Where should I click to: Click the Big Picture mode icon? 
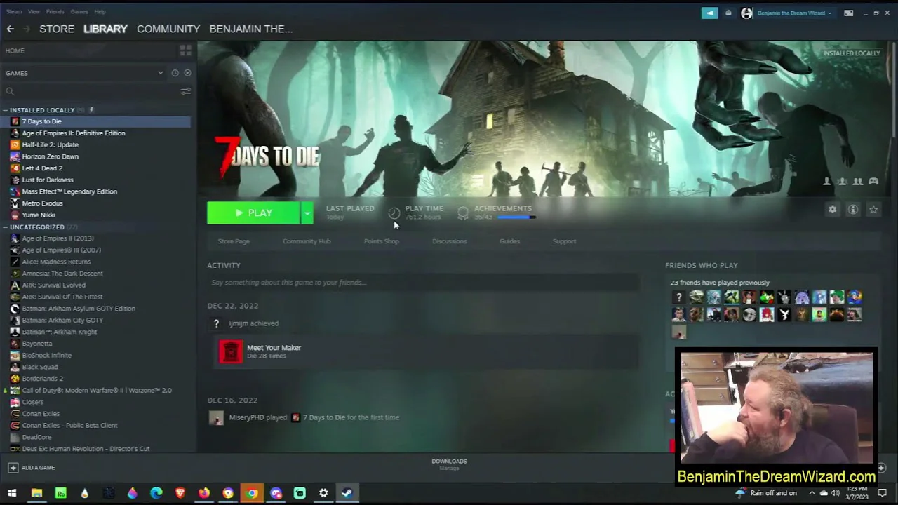[848, 13]
